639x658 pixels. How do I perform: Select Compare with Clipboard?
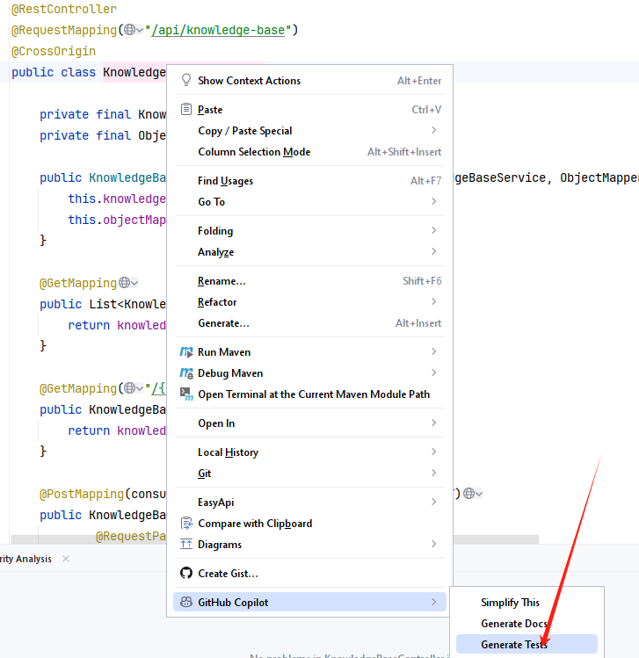pos(309,524)
